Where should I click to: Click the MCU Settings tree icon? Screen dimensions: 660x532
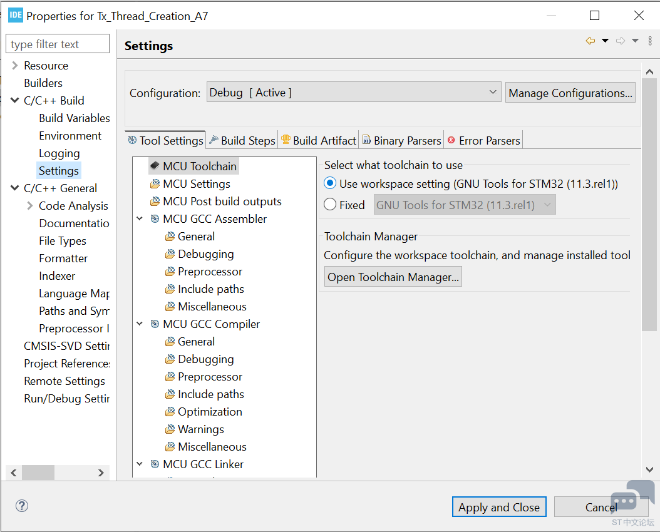(155, 184)
